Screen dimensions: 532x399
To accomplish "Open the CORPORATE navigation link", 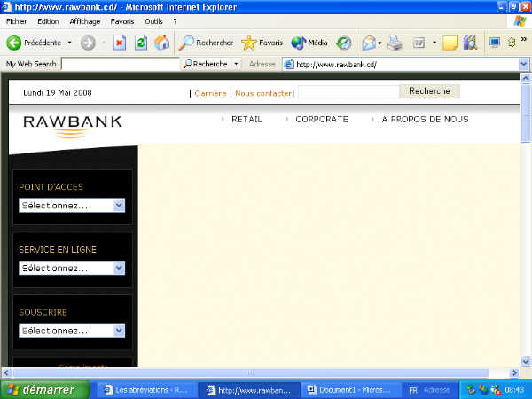I will pyautogui.click(x=322, y=119).
